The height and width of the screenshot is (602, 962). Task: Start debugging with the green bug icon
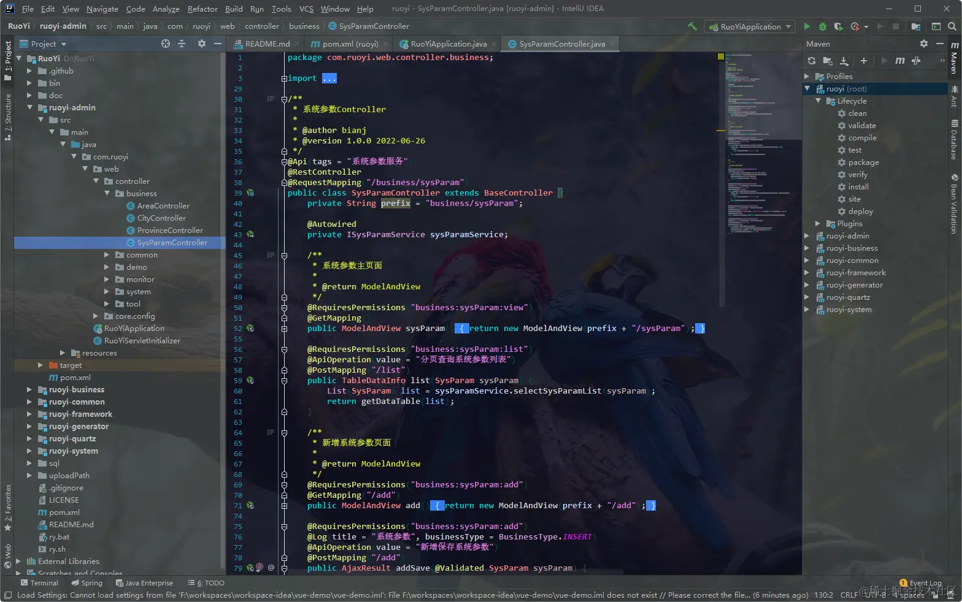coord(823,26)
